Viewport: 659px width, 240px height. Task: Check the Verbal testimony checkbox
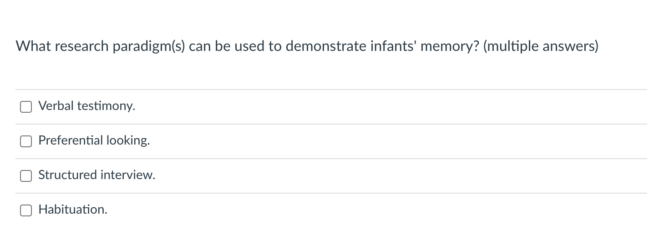(26, 107)
